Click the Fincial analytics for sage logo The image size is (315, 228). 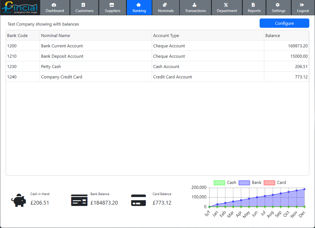click(20, 8)
